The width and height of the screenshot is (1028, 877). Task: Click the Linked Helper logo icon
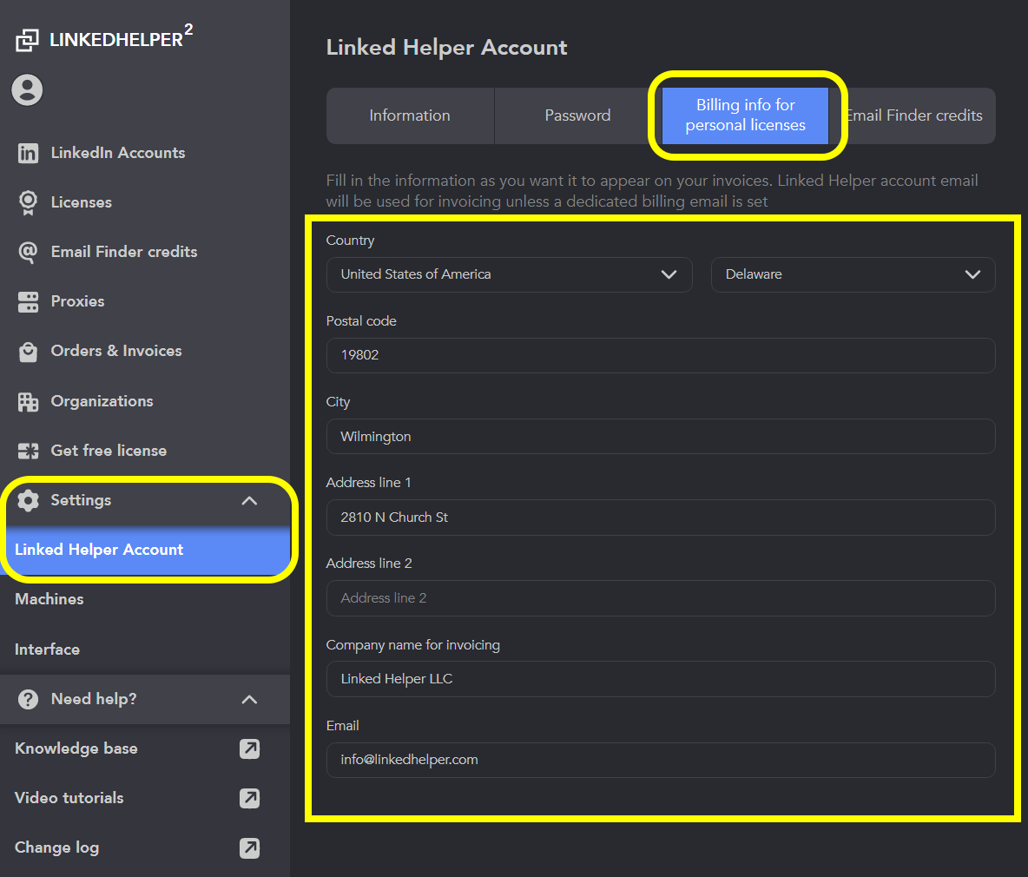[x=27, y=40]
